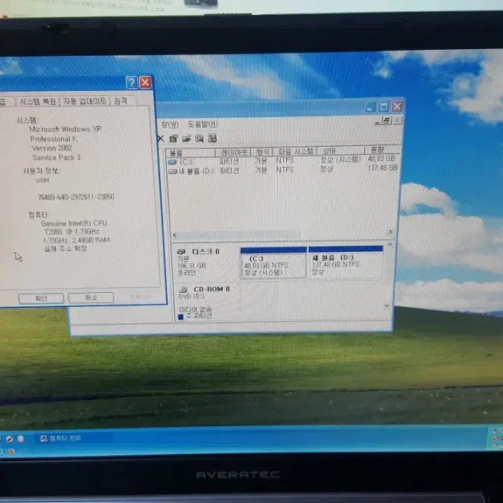Click the Microsoft Windows XP text
The height and width of the screenshot is (503, 503).
[x=66, y=129]
